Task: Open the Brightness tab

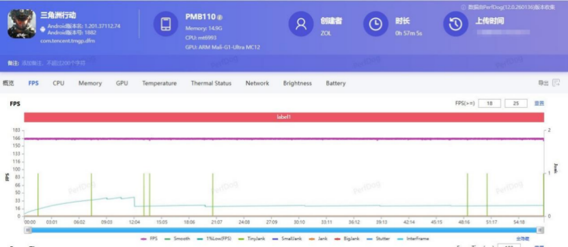Action: coord(298,83)
